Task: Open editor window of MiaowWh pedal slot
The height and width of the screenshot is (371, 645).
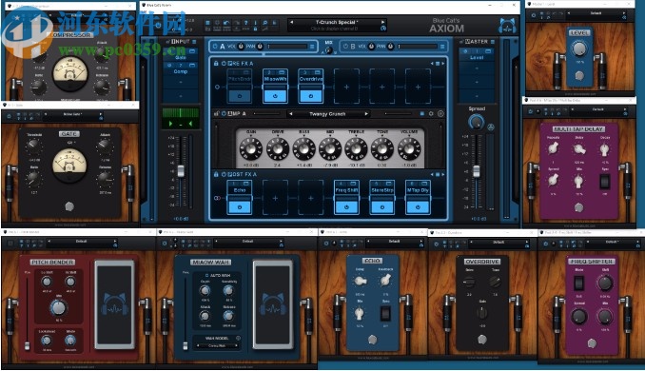Action: click(x=282, y=72)
